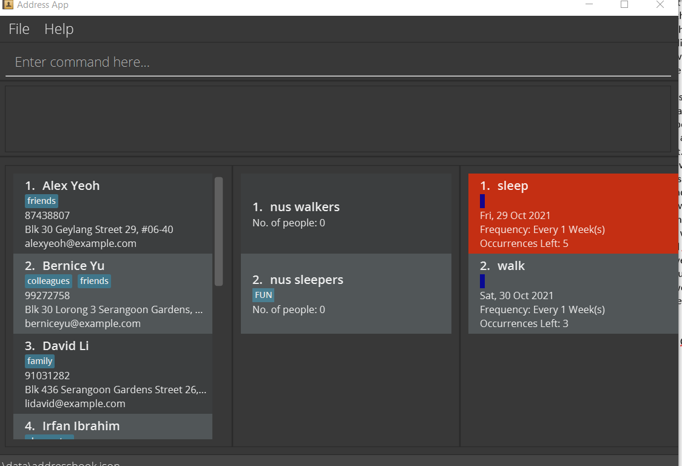Image resolution: width=682 pixels, height=466 pixels.
Task: Open the File menu
Action: [x=19, y=29]
